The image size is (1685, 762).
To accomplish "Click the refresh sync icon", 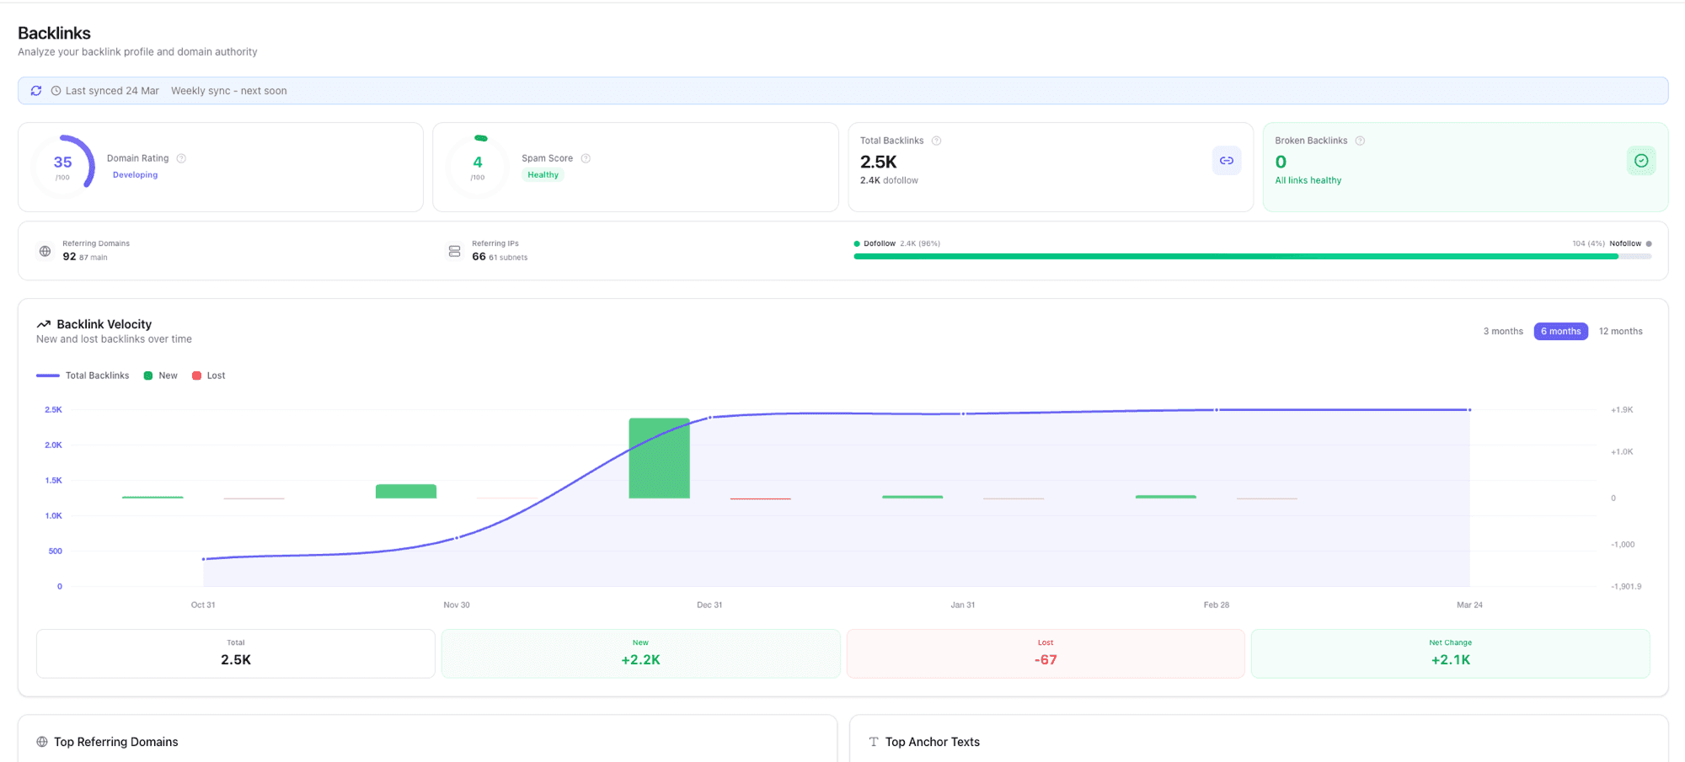I will (35, 90).
